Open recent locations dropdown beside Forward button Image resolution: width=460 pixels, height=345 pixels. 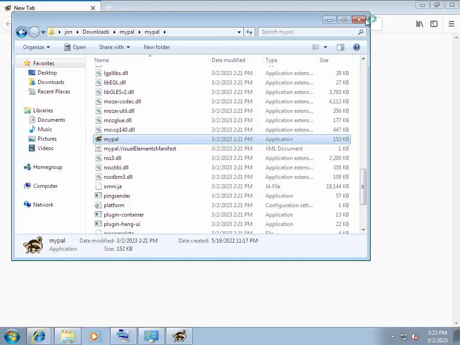pyautogui.click(x=43, y=32)
